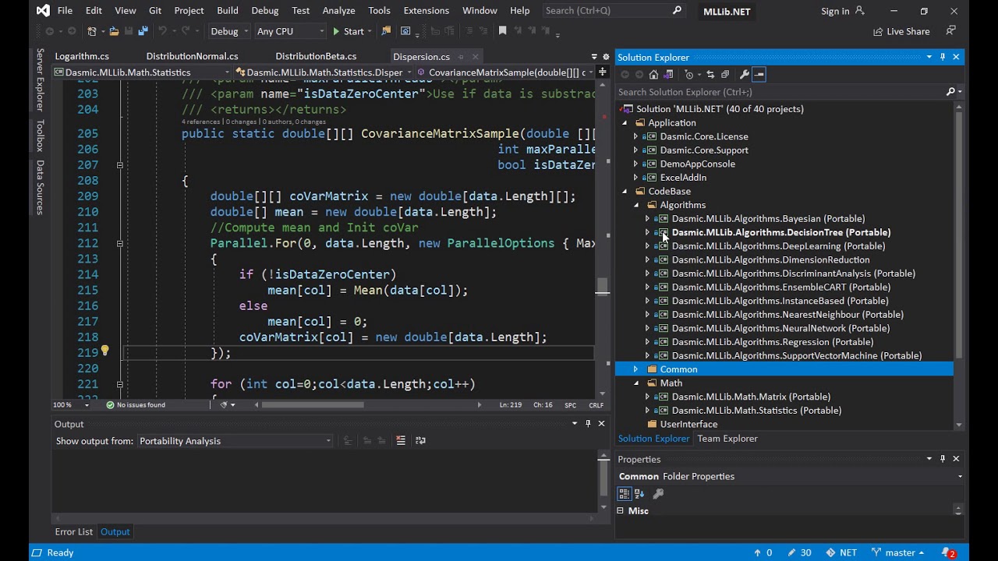Collapse the Misc property category
This screenshot has width=998, height=561.
pos(621,511)
